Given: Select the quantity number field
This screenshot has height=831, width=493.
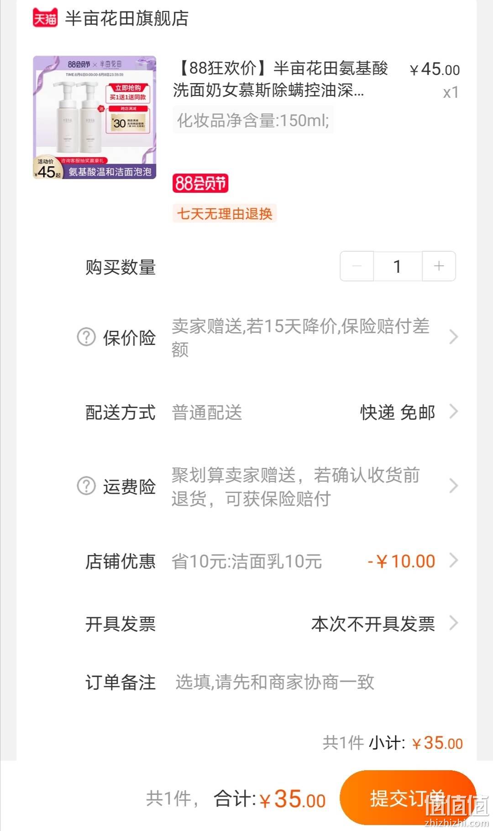Looking at the screenshot, I should pos(398,266).
